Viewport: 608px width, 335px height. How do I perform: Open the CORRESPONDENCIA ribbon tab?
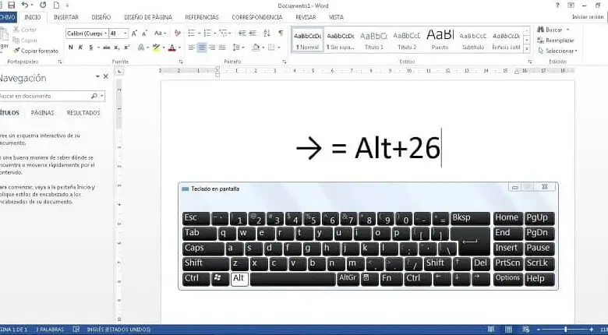[x=257, y=17]
